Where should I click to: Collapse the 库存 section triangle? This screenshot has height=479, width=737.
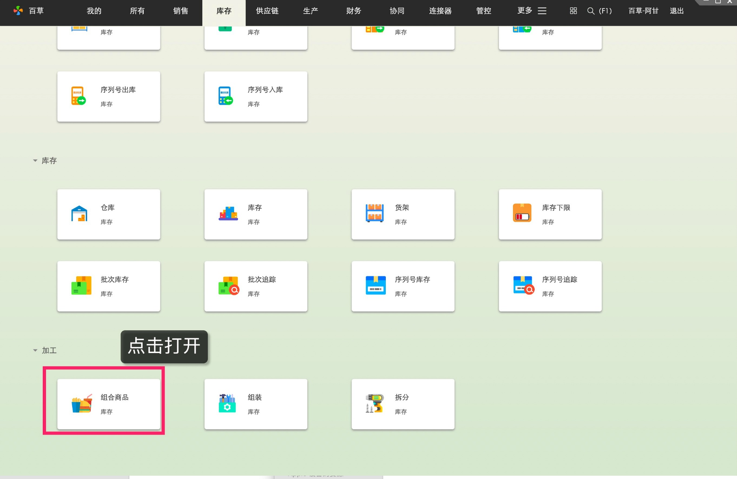click(x=35, y=161)
